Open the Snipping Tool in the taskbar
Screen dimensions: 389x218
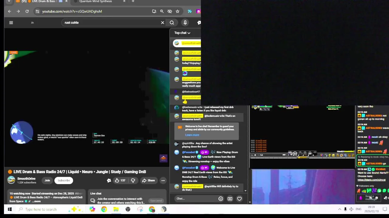(x=140, y=209)
